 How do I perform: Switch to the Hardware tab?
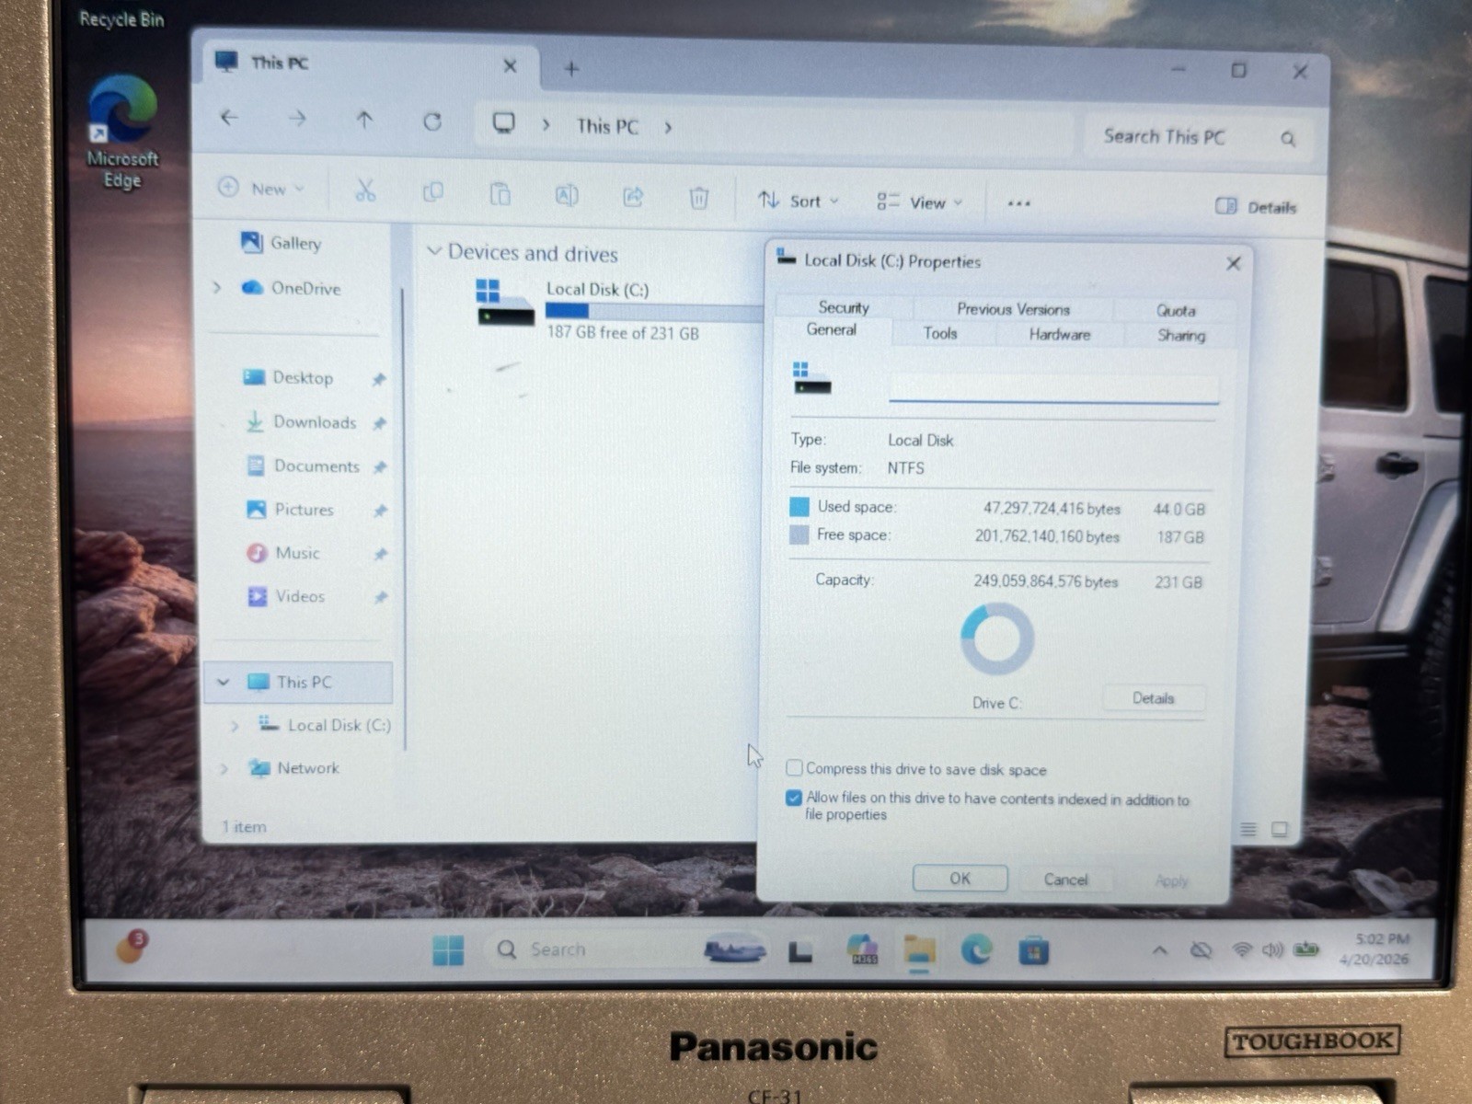pyautogui.click(x=1060, y=335)
